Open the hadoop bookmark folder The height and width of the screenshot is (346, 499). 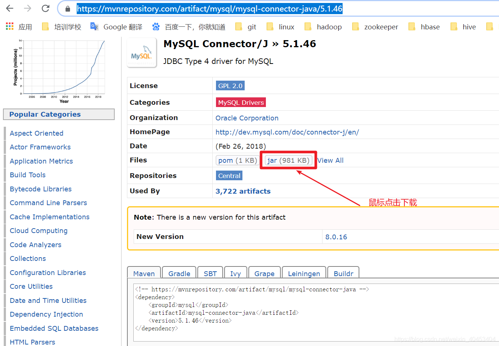[323, 27]
